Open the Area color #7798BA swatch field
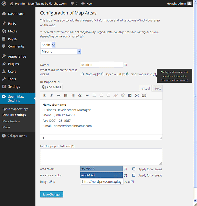Image resolution: width=197 pixels, height=206 pixels. click(x=102, y=169)
